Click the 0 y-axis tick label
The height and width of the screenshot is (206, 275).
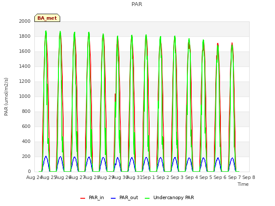pyautogui.click(x=29, y=172)
